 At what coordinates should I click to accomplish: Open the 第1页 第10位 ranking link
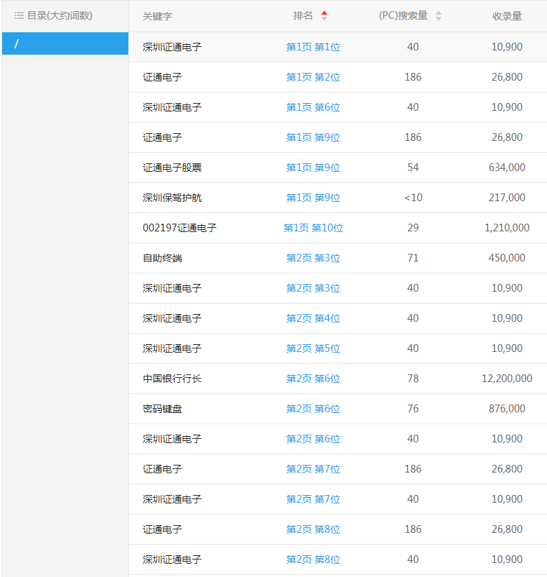pyautogui.click(x=313, y=228)
